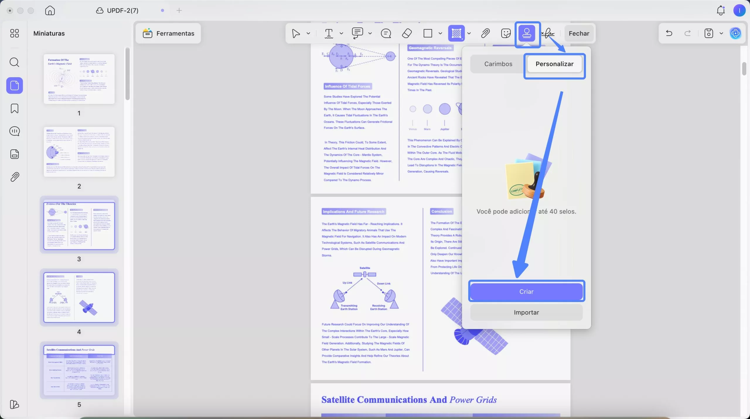Click the undo arrow
750x419 pixels.
(x=669, y=33)
